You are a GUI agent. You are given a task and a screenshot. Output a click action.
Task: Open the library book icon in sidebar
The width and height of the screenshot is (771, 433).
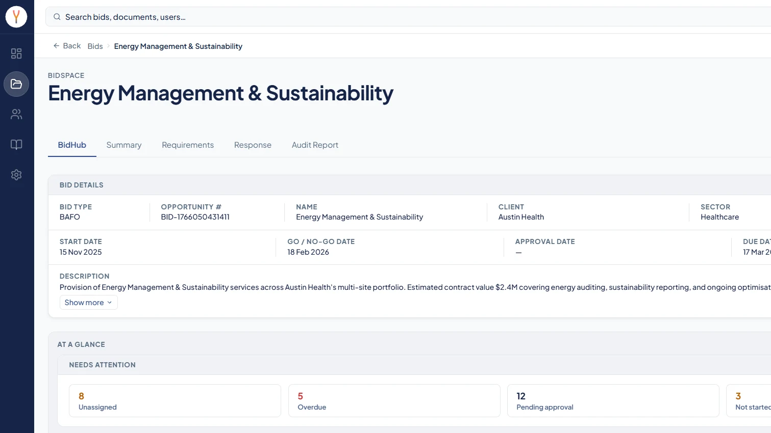(16, 145)
